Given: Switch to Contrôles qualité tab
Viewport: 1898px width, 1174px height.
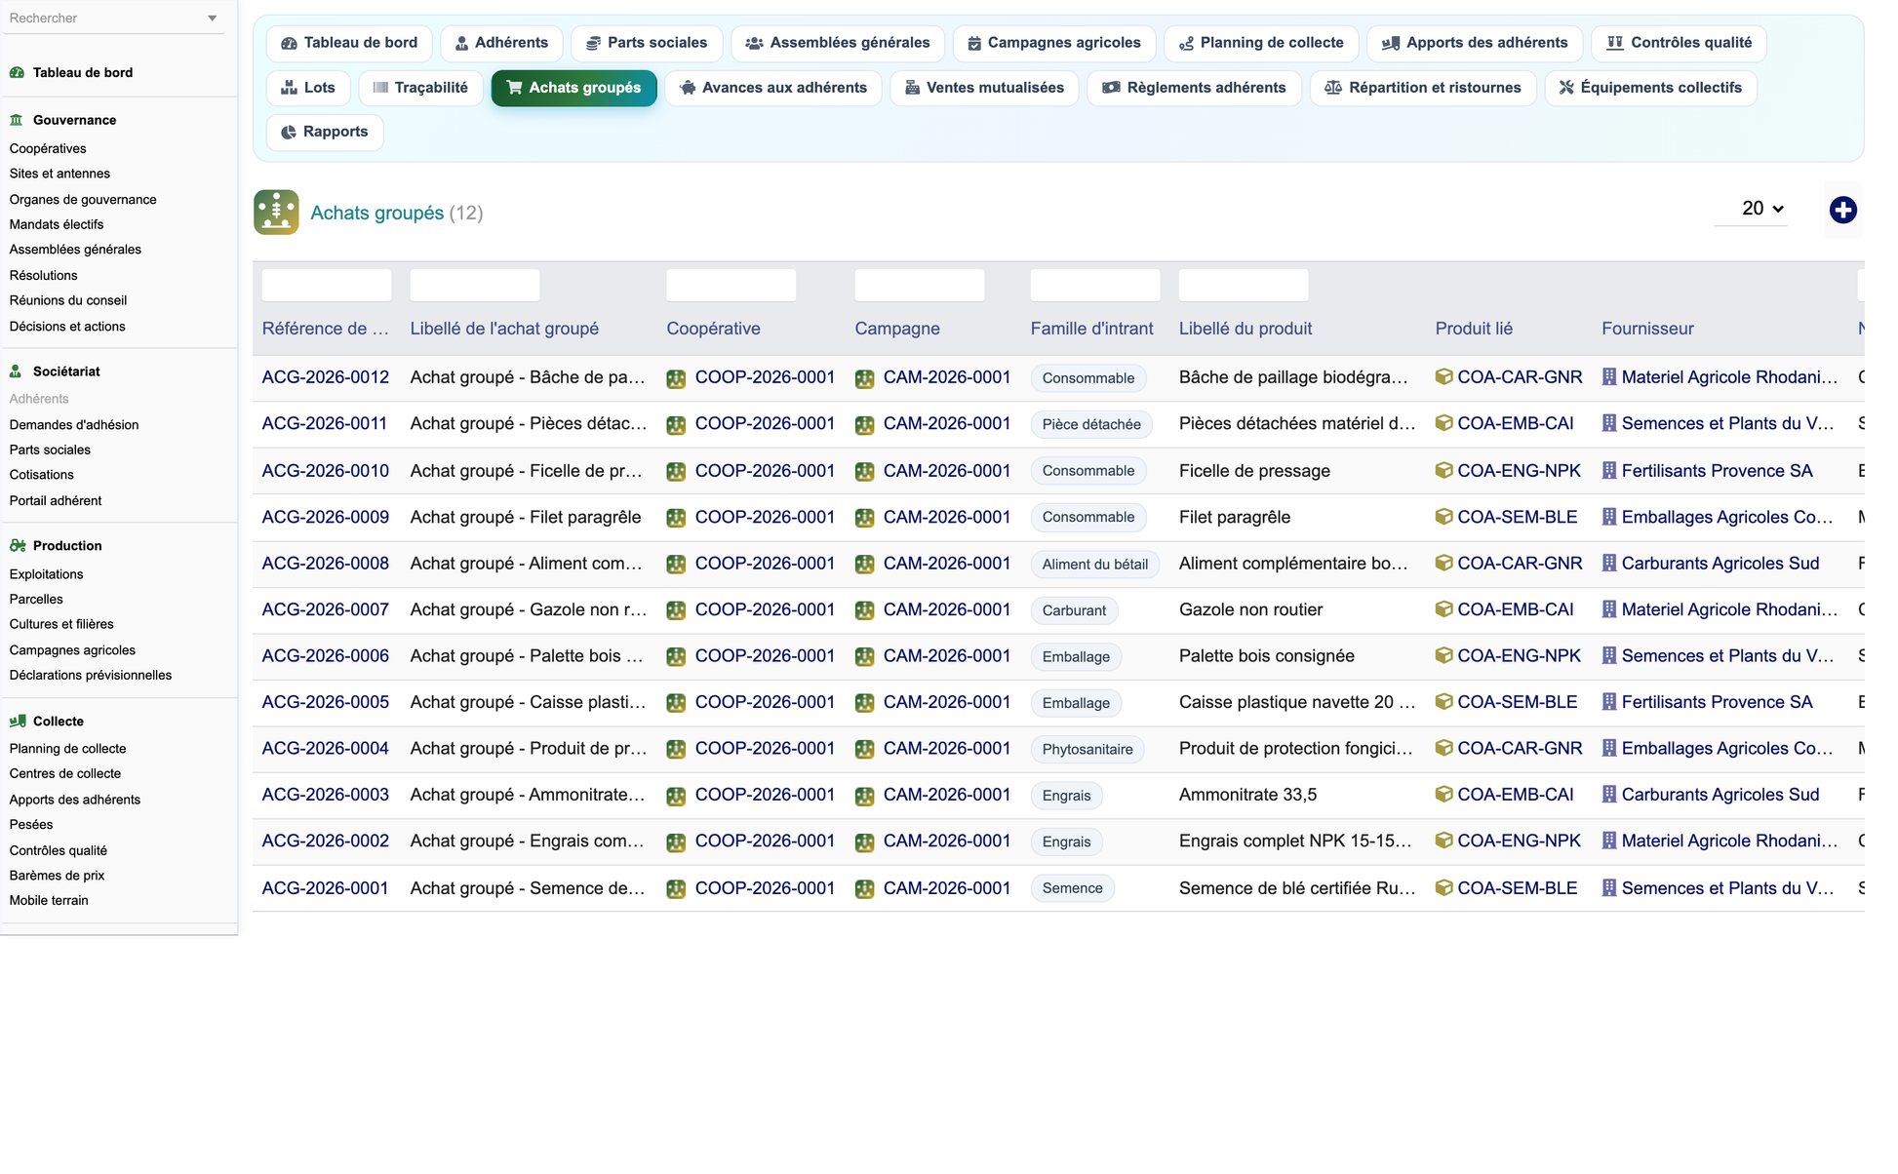Looking at the screenshot, I should pyautogui.click(x=1679, y=43).
